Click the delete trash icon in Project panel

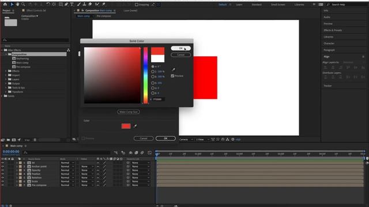(x=35, y=140)
